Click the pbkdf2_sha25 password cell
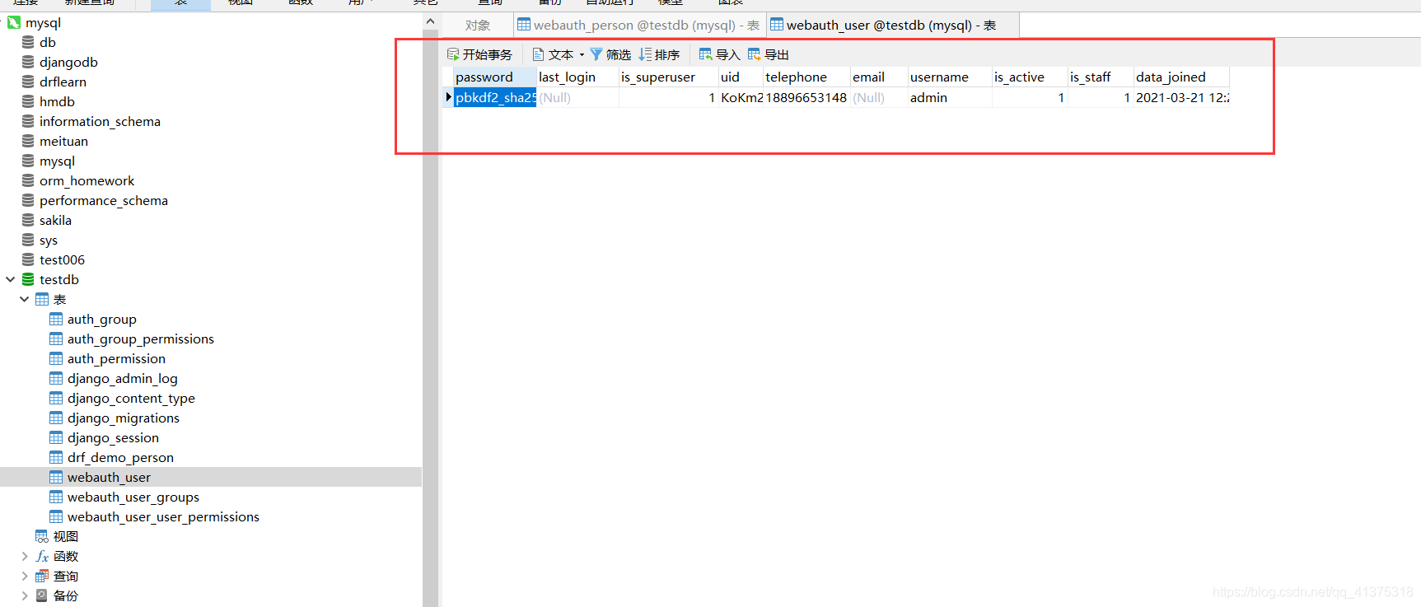Viewport: 1421px width, 607px height. [x=495, y=97]
